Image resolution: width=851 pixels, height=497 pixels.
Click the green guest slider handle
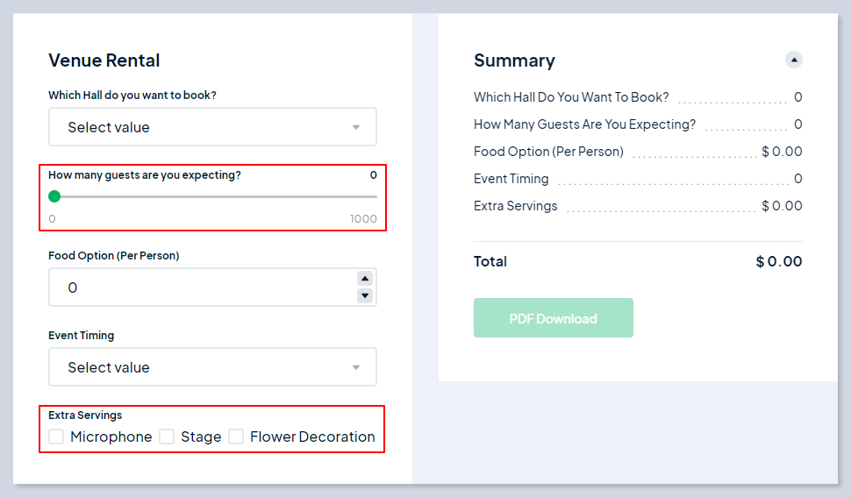(x=54, y=196)
